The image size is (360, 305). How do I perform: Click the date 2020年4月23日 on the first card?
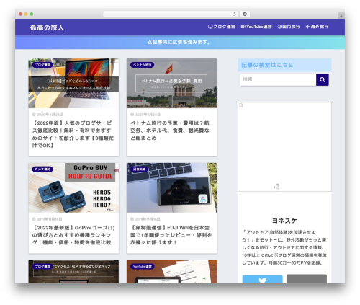coord(50,115)
